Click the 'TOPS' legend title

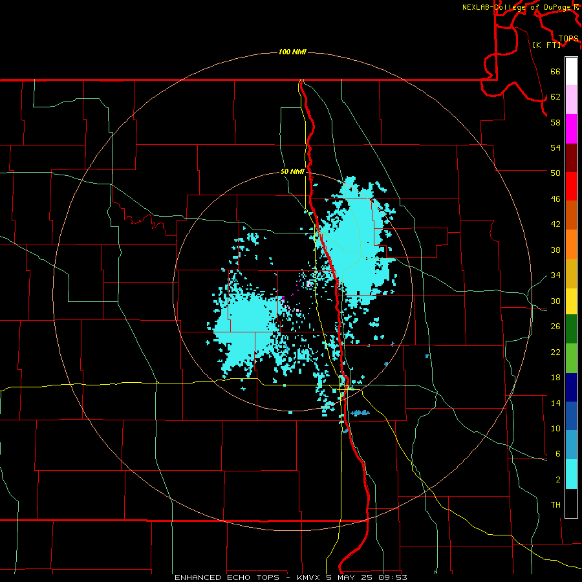568,39
